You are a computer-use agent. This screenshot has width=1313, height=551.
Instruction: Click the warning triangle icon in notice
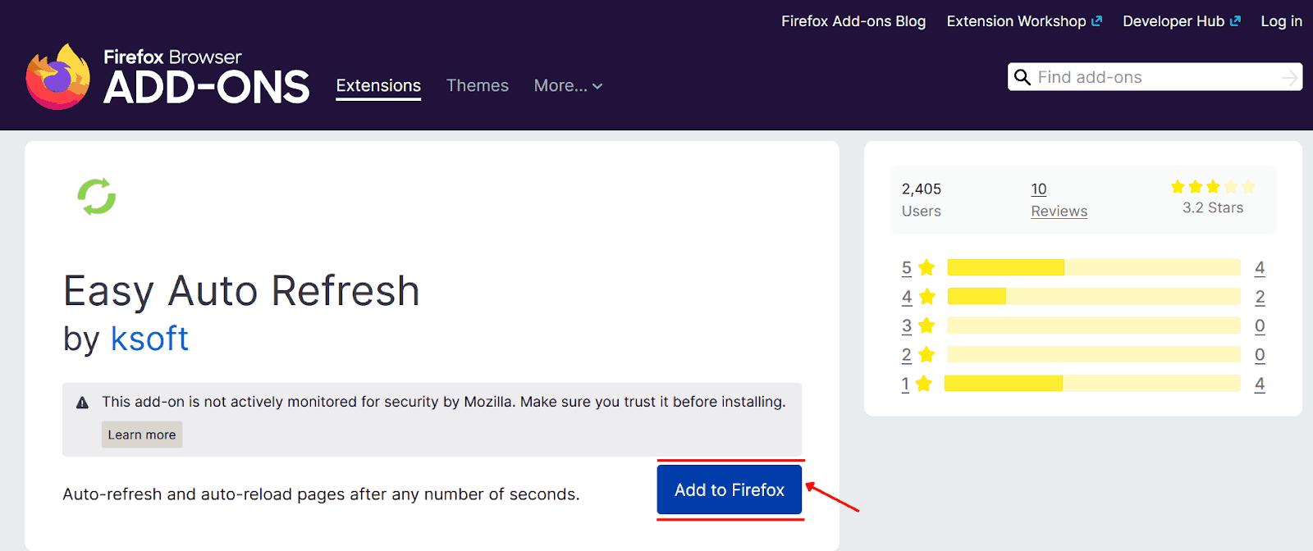82,403
